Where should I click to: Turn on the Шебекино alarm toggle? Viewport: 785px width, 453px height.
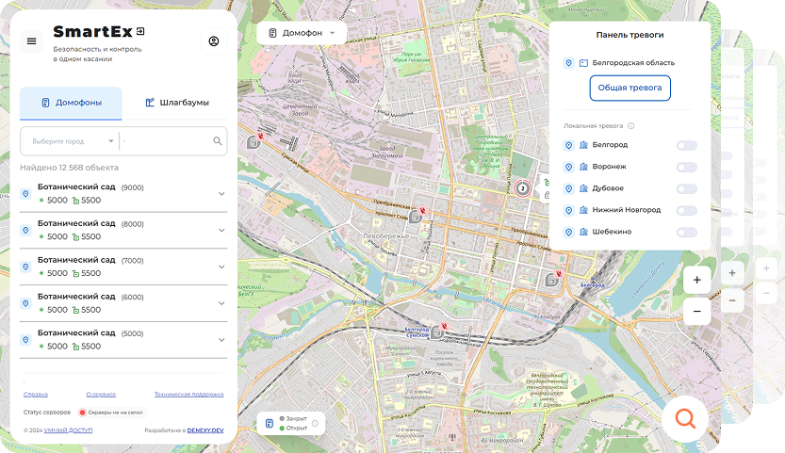pos(686,232)
